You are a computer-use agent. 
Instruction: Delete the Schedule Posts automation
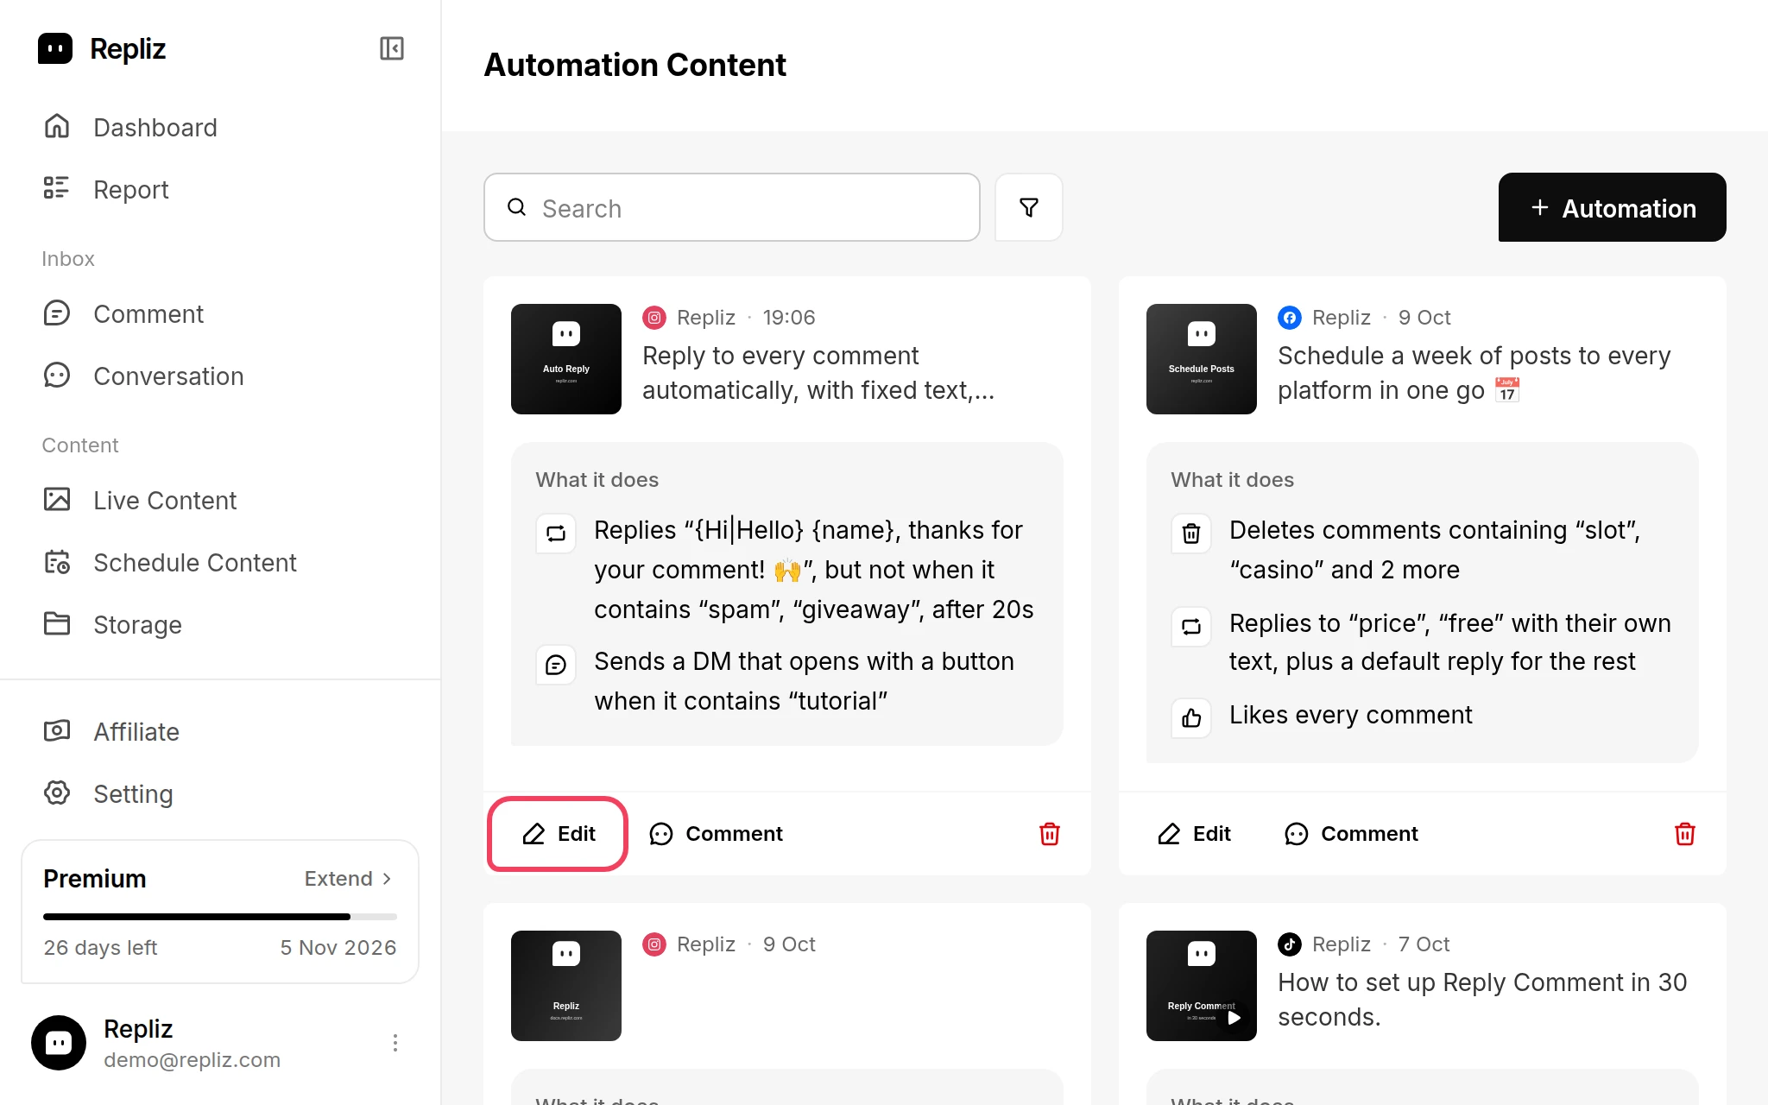tap(1685, 834)
